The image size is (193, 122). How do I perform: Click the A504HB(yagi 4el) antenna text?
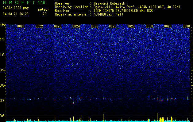tap(108, 14)
